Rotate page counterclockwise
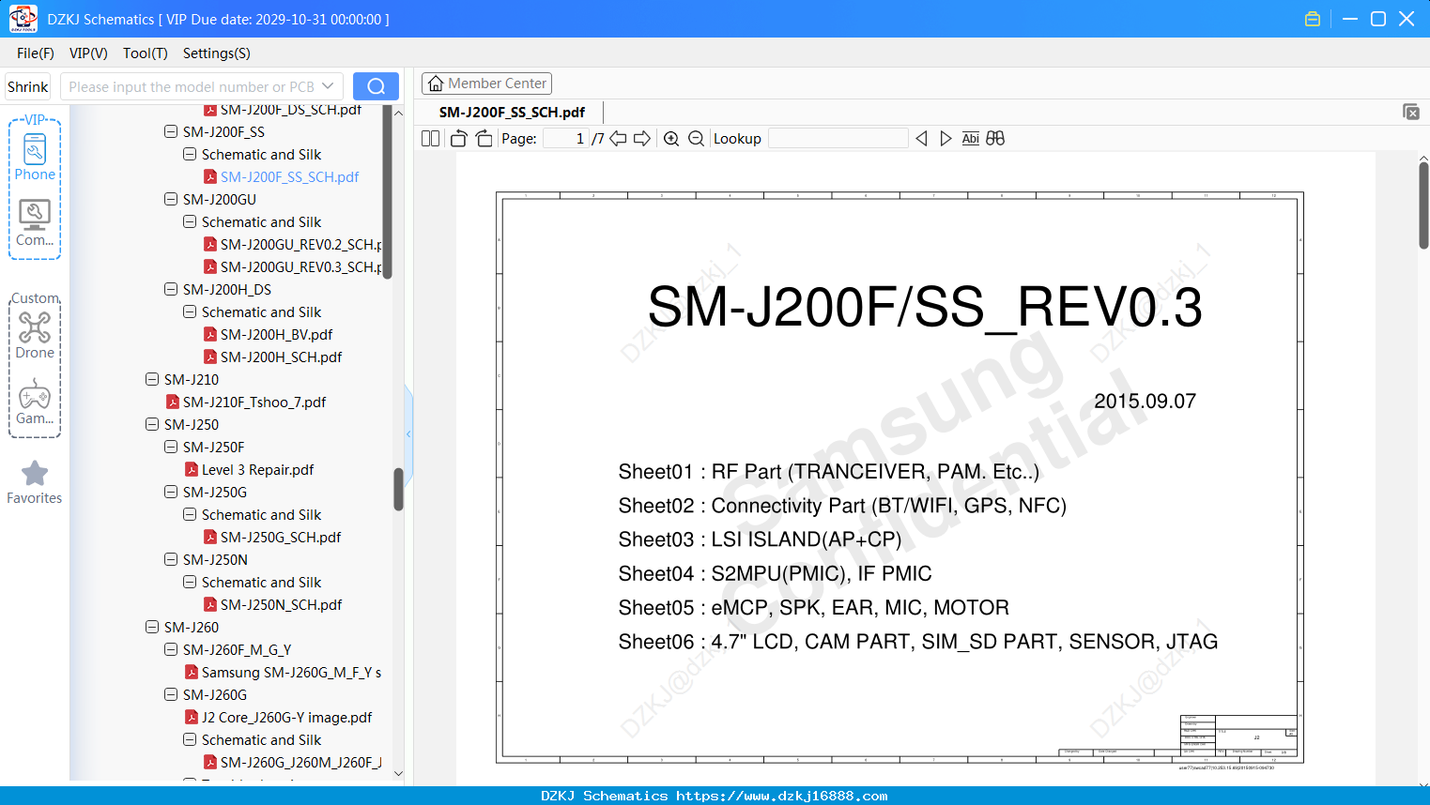 point(458,138)
